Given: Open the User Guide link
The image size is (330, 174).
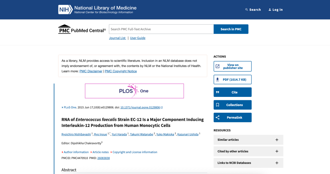Looking at the screenshot, I should 138,38.
